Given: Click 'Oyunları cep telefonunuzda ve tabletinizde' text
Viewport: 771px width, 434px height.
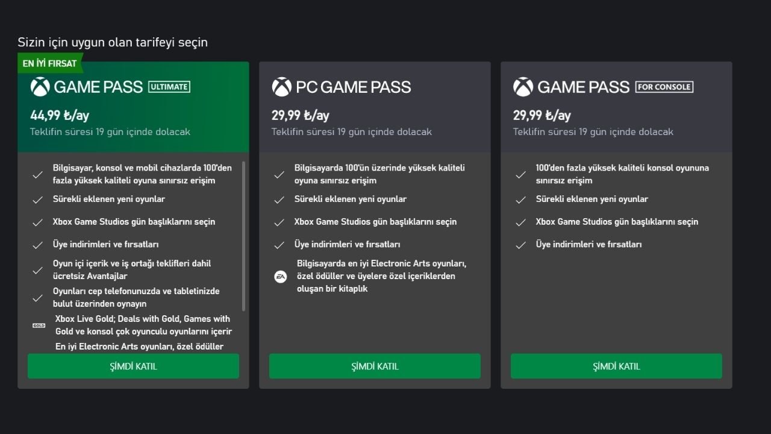Looking at the screenshot, I should click(136, 297).
